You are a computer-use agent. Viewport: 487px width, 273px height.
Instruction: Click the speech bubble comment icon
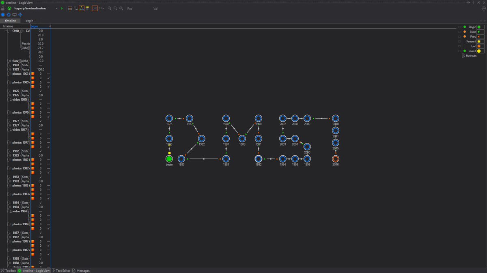tap(15, 15)
